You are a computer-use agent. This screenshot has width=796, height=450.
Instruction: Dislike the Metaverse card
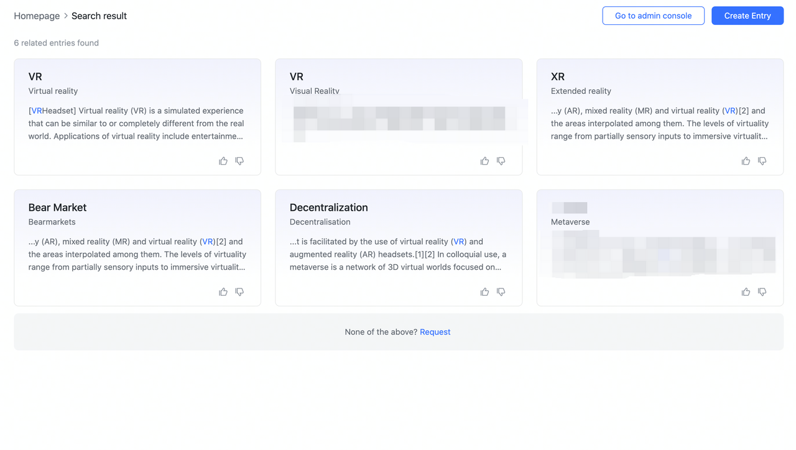(x=762, y=292)
